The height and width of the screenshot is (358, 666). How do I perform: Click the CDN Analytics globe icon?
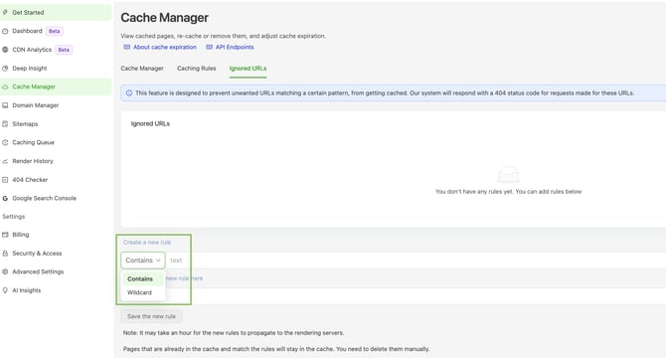[x=5, y=50]
